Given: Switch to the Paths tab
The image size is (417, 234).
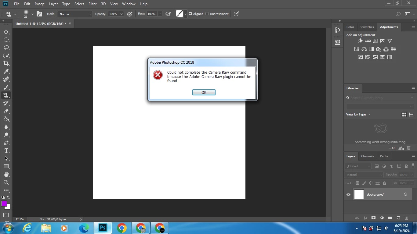Looking at the screenshot, I should (x=384, y=156).
